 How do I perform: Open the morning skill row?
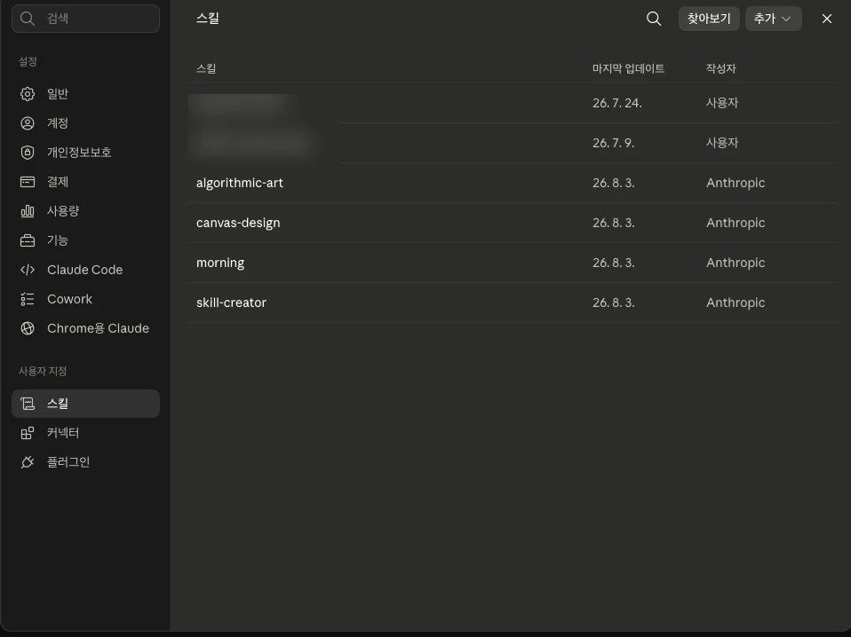512,263
